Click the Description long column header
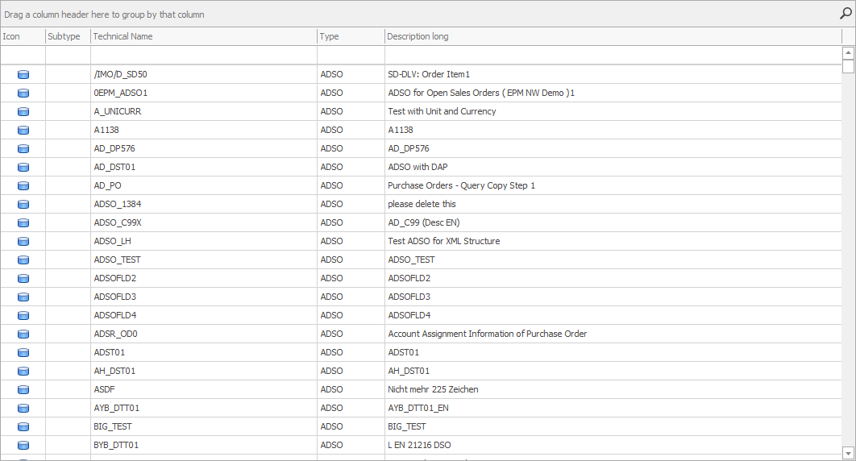856x461 pixels. 613,36
